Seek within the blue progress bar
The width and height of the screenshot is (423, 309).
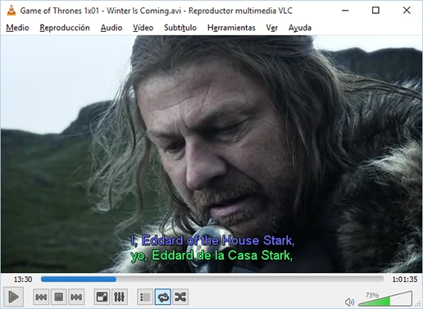(x=212, y=279)
